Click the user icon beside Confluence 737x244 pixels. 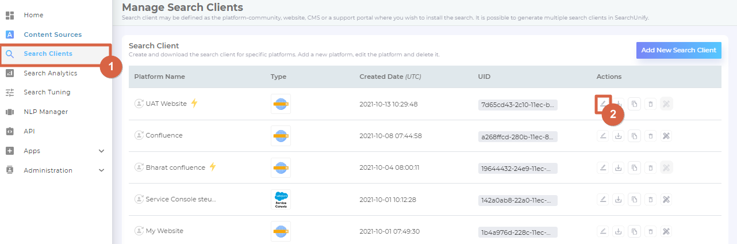pyautogui.click(x=139, y=135)
